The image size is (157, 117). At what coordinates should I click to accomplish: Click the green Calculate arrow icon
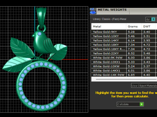click(x=142, y=104)
